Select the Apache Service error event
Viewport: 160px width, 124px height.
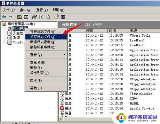(142, 108)
